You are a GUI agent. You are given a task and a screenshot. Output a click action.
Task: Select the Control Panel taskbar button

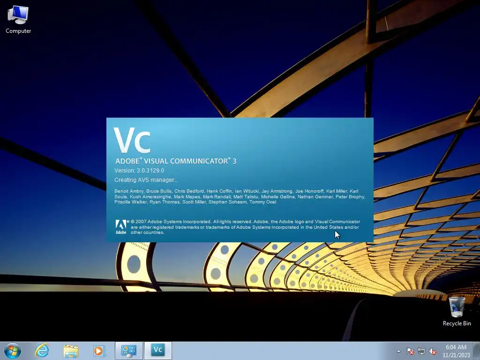[x=129, y=351]
